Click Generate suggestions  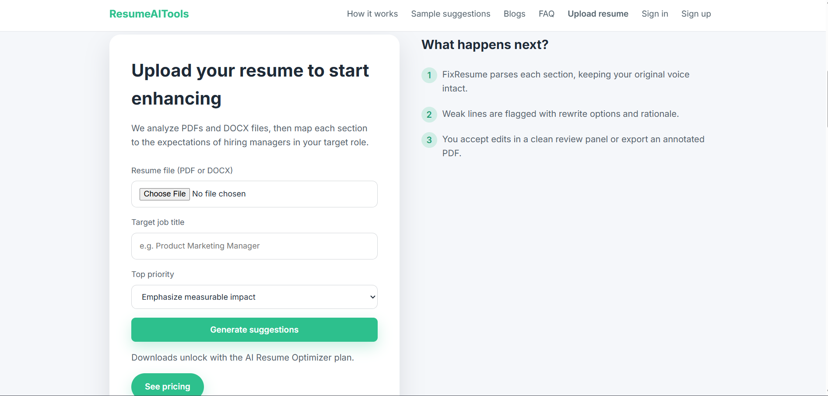254,329
